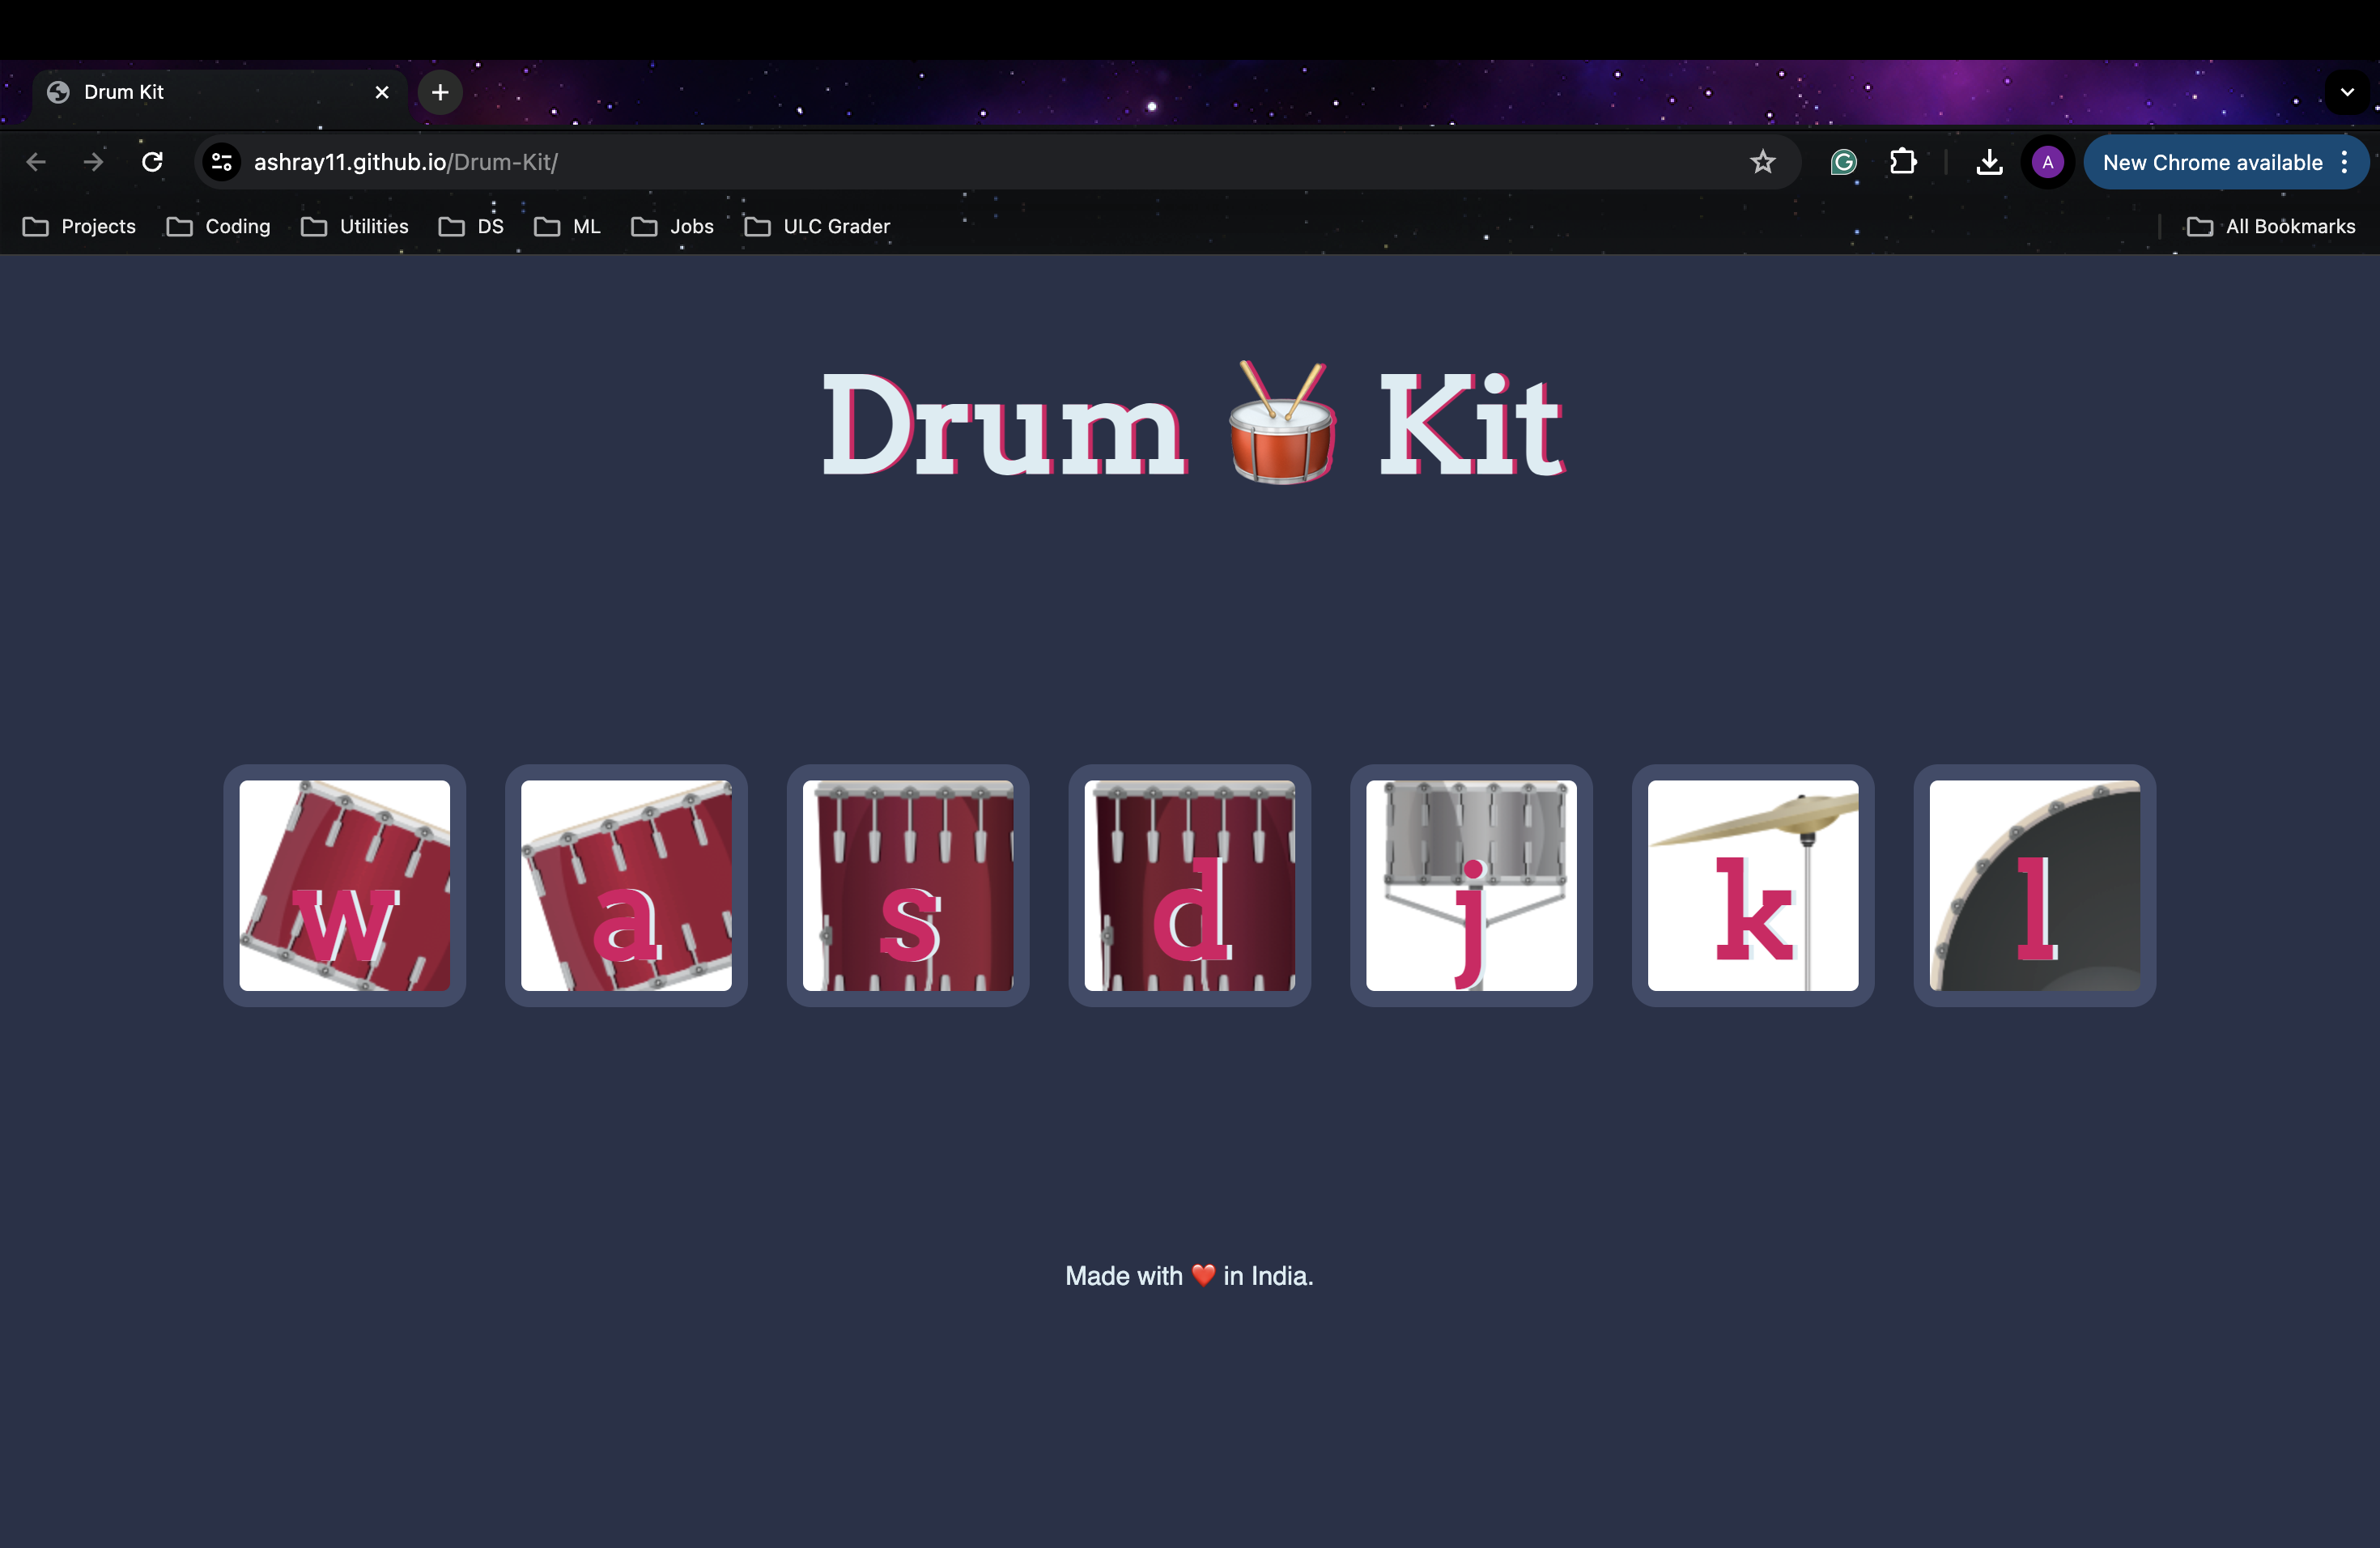Open the ULC Grader bookmark folder

pyautogui.click(x=817, y=226)
